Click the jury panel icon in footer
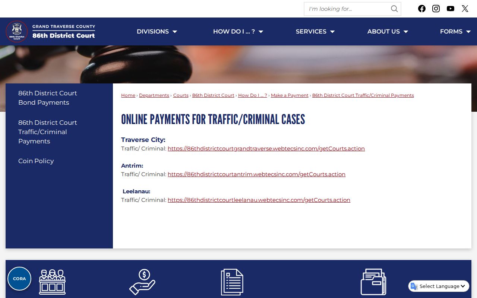 pyautogui.click(x=52, y=282)
